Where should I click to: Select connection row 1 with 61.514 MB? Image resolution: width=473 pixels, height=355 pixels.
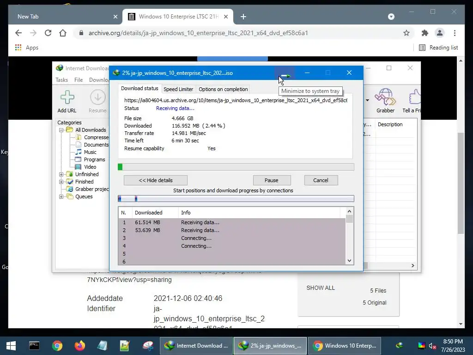coord(232,222)
